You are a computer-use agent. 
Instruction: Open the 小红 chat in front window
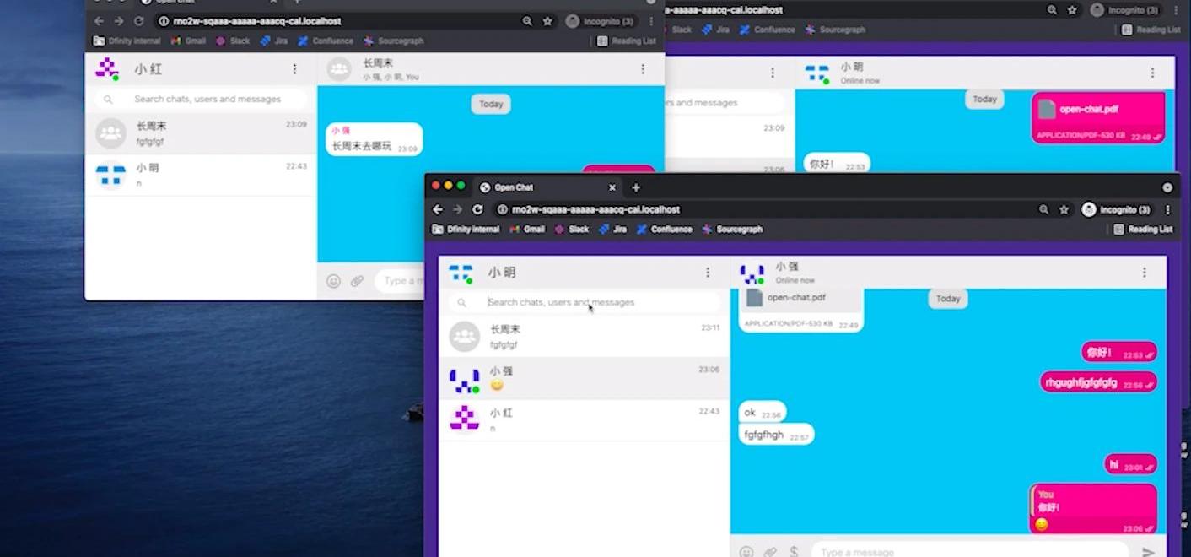(584, 420)
